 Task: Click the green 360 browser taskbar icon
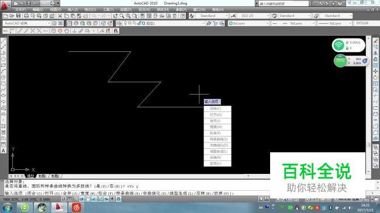25,208
